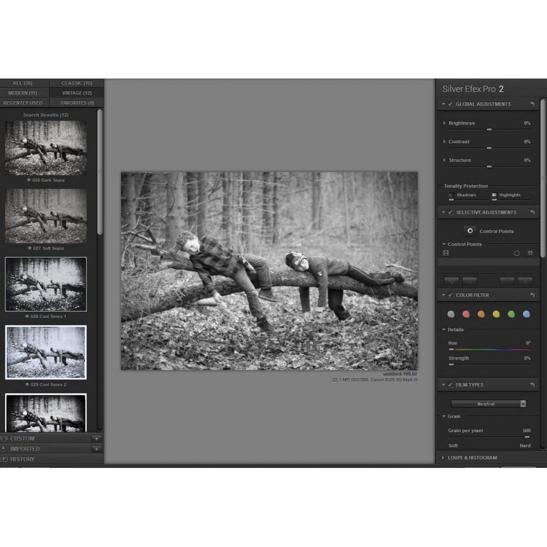Select the red color filter swatch
Viewport: 547px width, 547px height.
pos(466,314)
